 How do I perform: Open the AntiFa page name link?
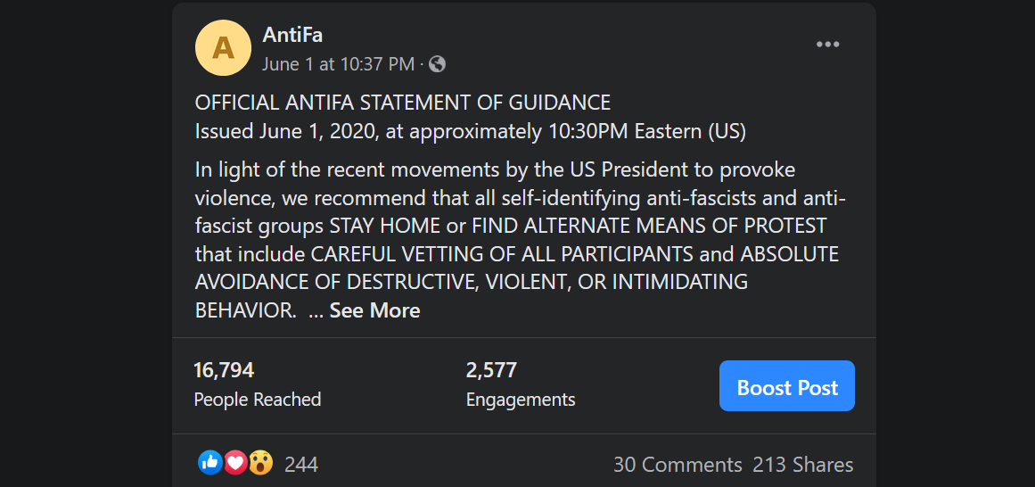click(292, 35)
